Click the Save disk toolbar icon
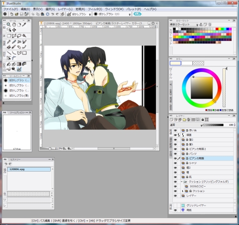The width and height of the screenshot is (239, 225). pos(21,14)
